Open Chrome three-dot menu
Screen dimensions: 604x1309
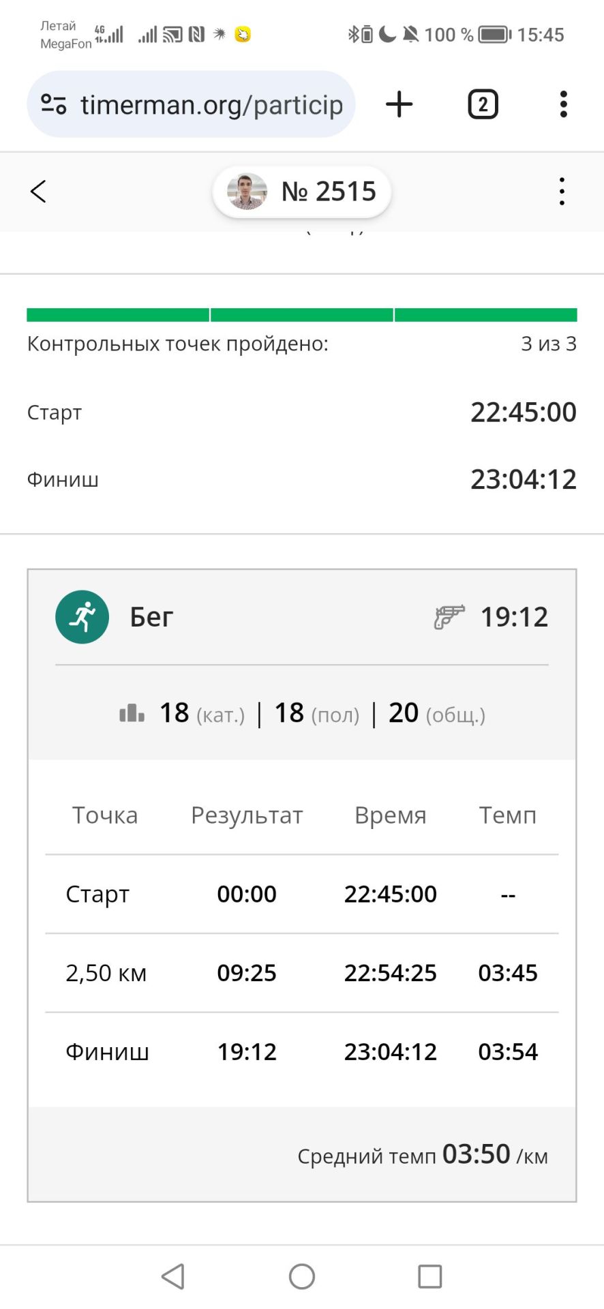click(563, 104)
